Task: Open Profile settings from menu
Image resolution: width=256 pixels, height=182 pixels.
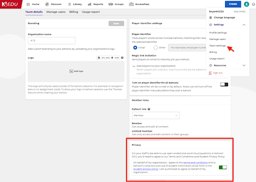Action: [218, 33]
